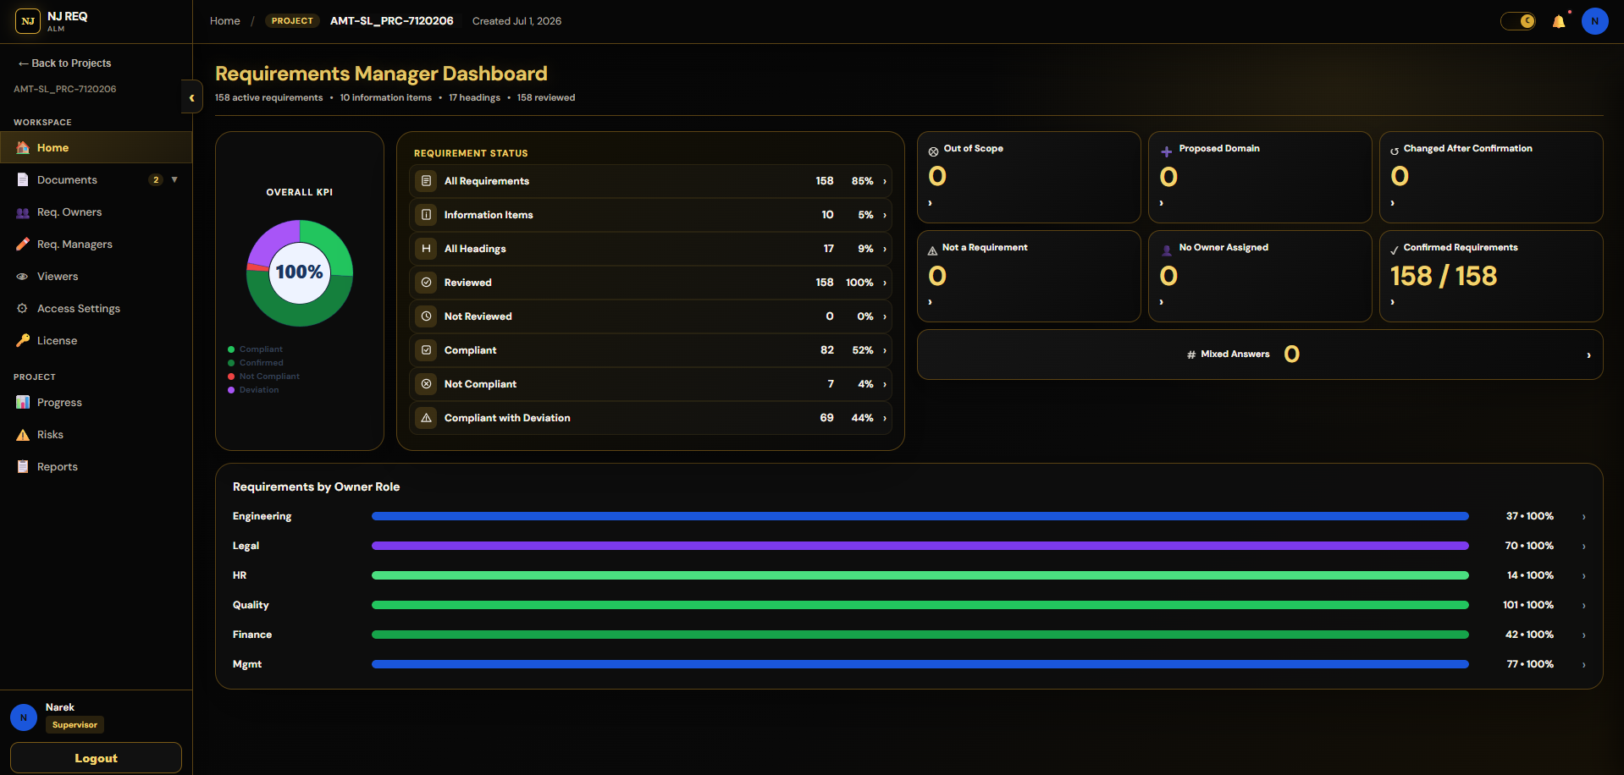Viewport: 1624px width, 775px height.
Task: Click the Changed After Confirmation refresh icon
Action: point(1395,151)
